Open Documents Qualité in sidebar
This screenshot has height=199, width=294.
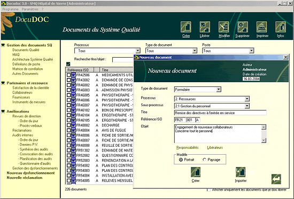[x=26, y=50]
